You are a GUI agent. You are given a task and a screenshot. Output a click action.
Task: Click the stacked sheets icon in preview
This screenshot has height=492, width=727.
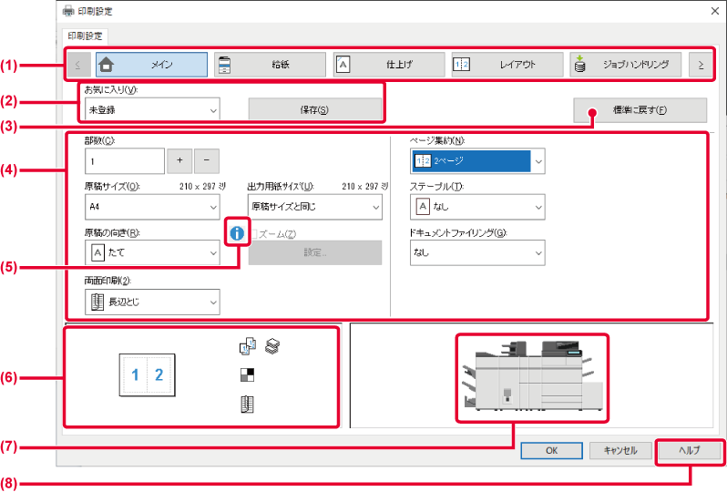[272, 346]
